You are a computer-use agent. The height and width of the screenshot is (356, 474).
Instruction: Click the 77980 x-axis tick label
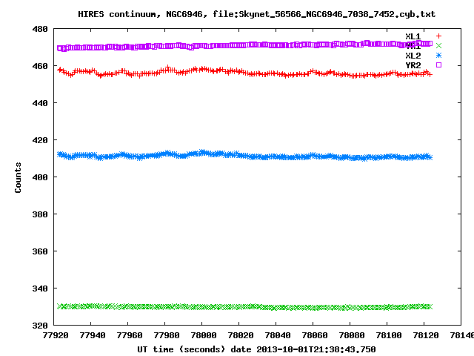pyautogui.click(x=166, y=335)
